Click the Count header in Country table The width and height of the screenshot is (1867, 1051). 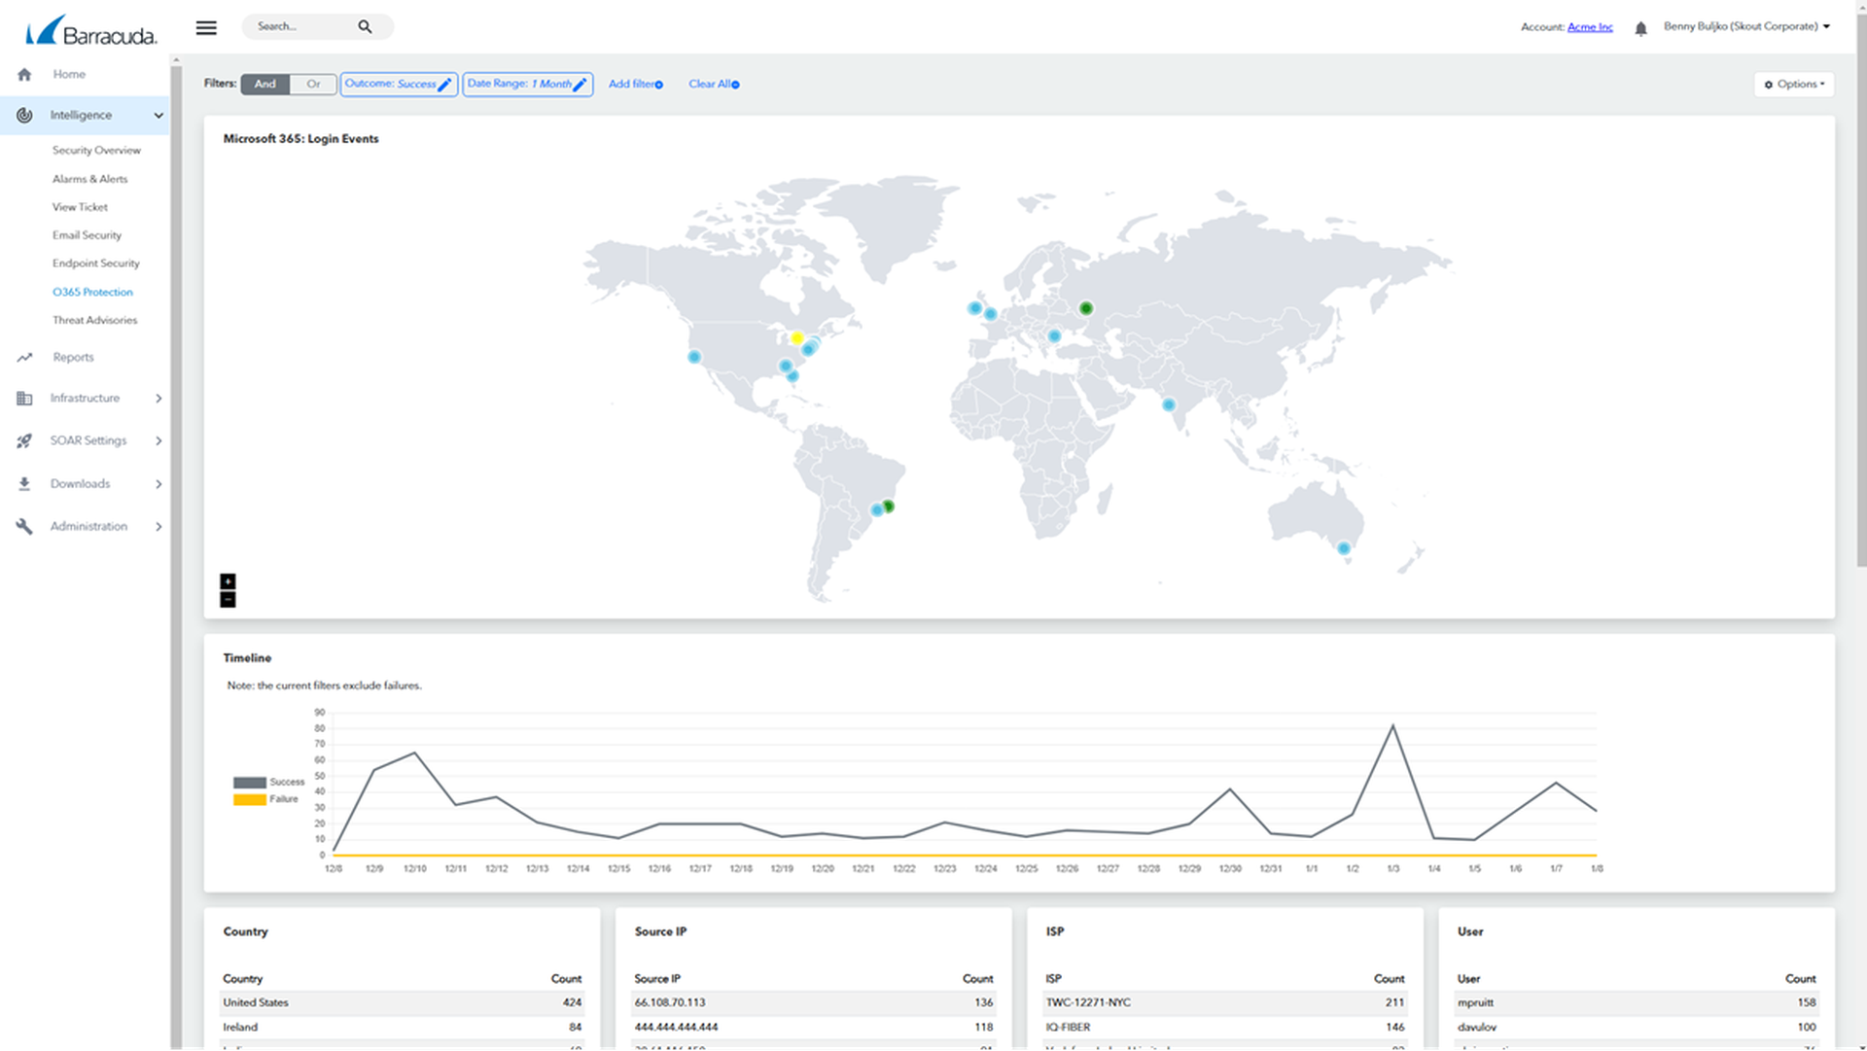coord(566,979)
